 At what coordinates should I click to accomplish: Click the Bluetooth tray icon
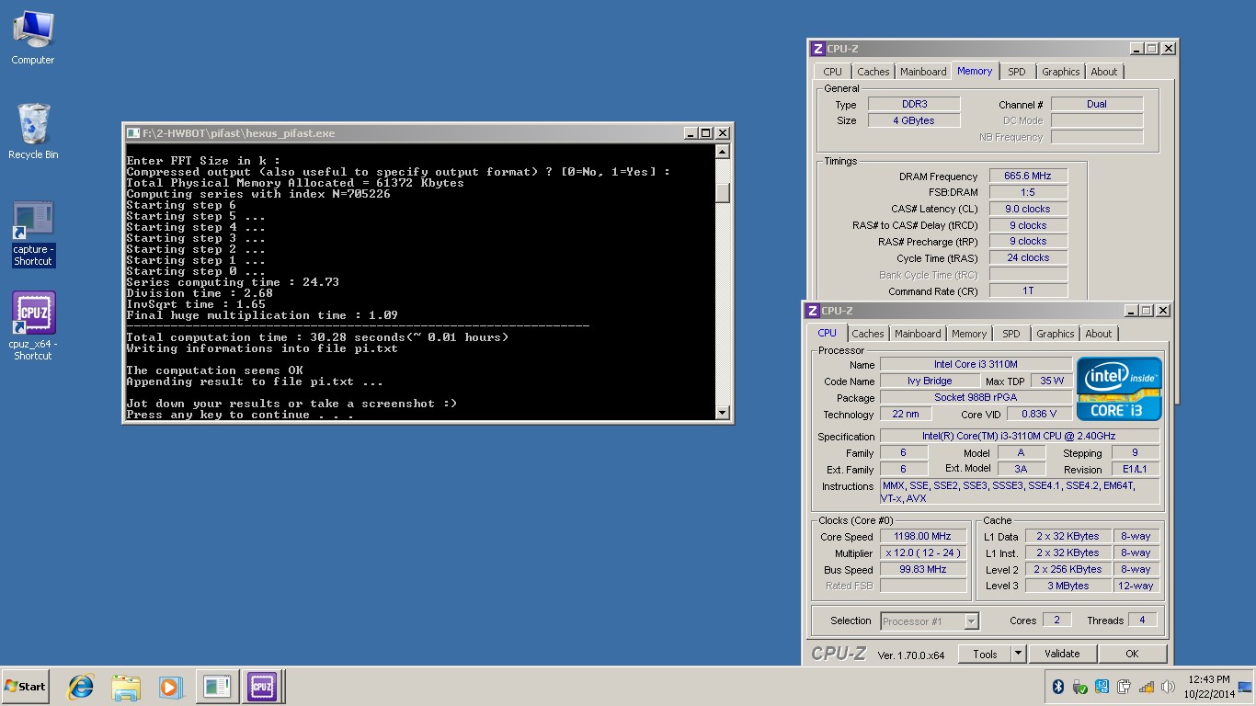[1057, 687]
